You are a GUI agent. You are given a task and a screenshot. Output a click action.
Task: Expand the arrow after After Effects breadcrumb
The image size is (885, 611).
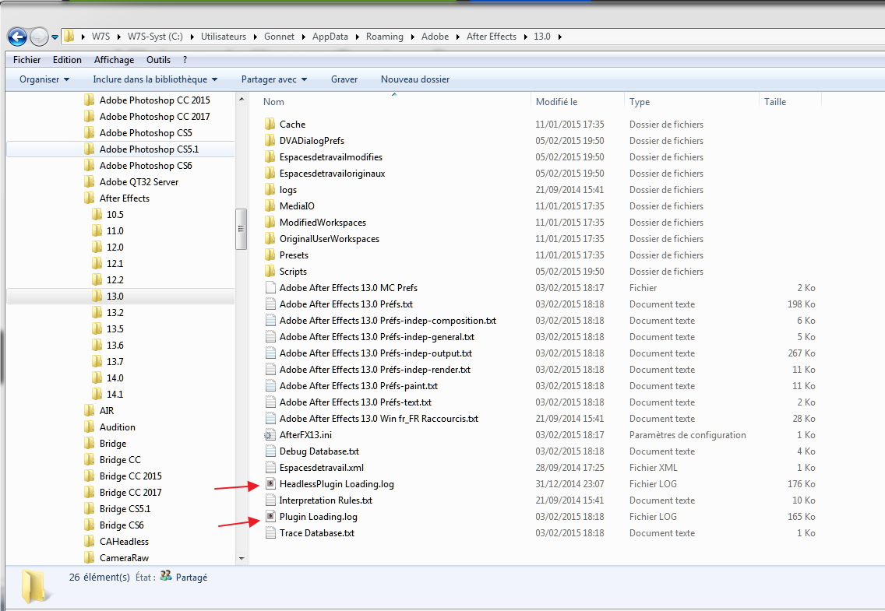pos(525,37)
